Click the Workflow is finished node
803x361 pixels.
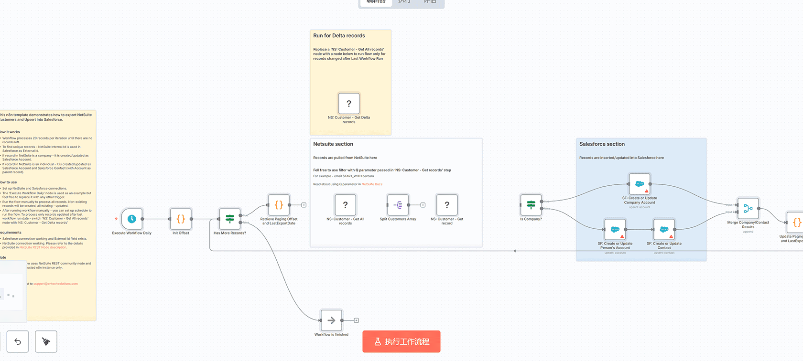331,320
